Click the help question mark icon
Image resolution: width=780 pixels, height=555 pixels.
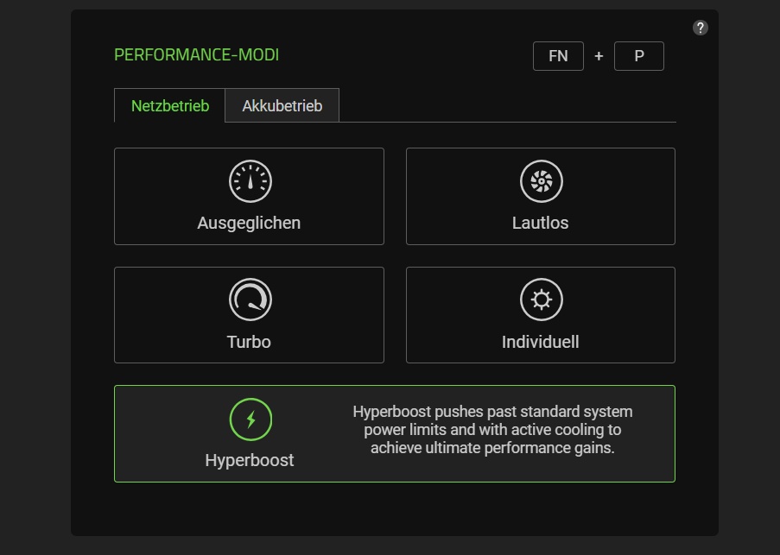pyautogui.click(x=701, y=28)
